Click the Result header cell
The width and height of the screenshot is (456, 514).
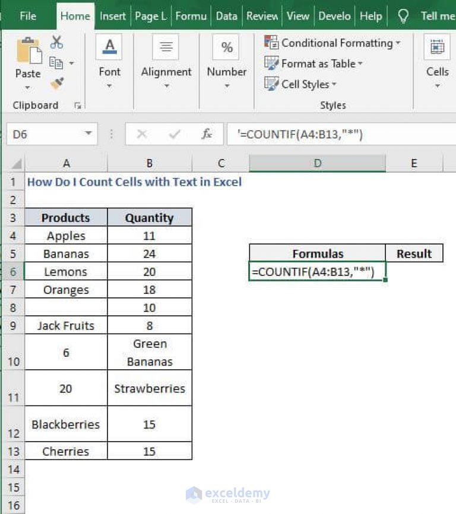(414, 253)
